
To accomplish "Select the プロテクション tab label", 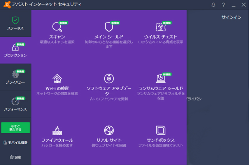I will pyautogui.click(x=16, y=55).
